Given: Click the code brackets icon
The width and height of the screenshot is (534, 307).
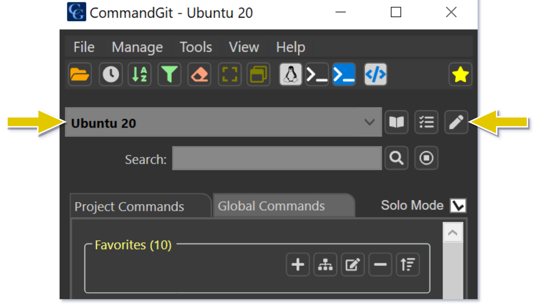Looking at the screenshot, I should 375,74.
